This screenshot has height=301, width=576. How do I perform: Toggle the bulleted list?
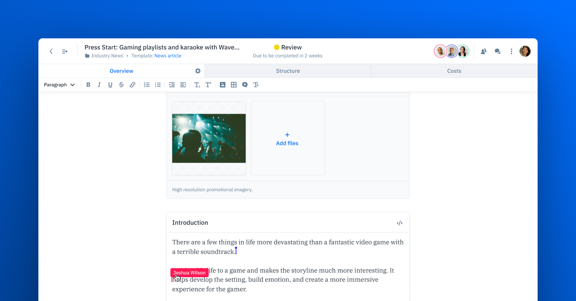tap(147, 84)
